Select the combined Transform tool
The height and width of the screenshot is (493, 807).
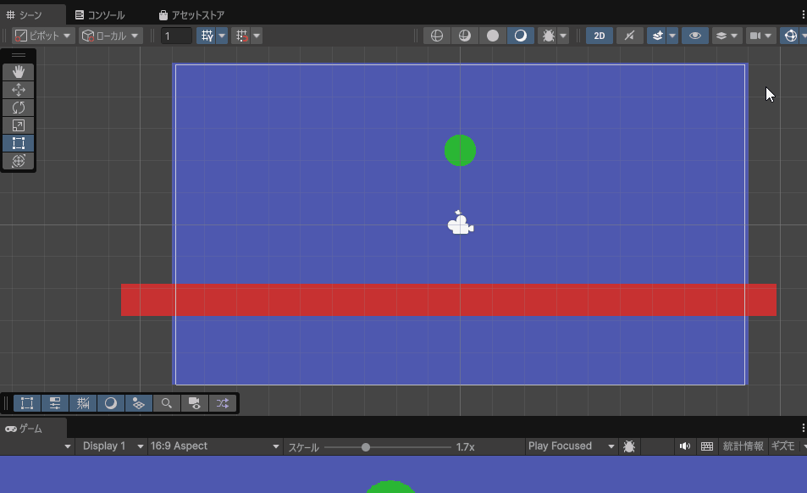[19, 161]
